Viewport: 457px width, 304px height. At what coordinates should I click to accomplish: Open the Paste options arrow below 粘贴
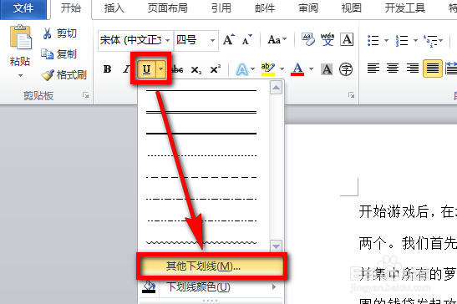pyautogui.click(x=20, y=75)
